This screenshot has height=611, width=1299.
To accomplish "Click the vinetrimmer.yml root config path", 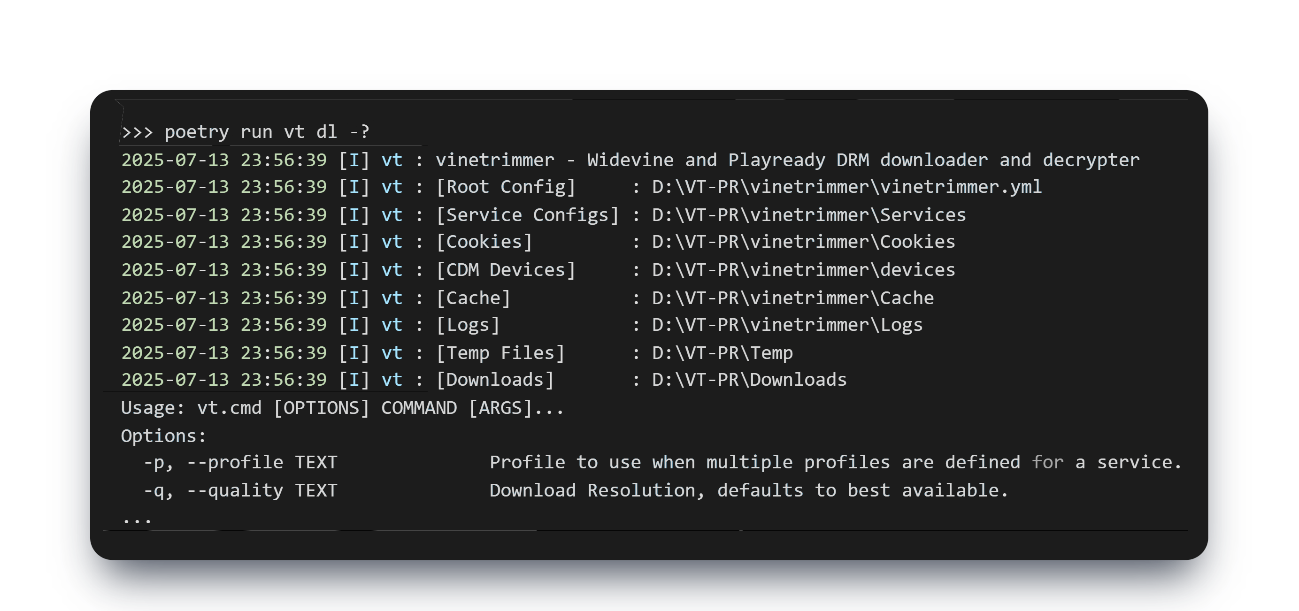I will tap(846, 187).
